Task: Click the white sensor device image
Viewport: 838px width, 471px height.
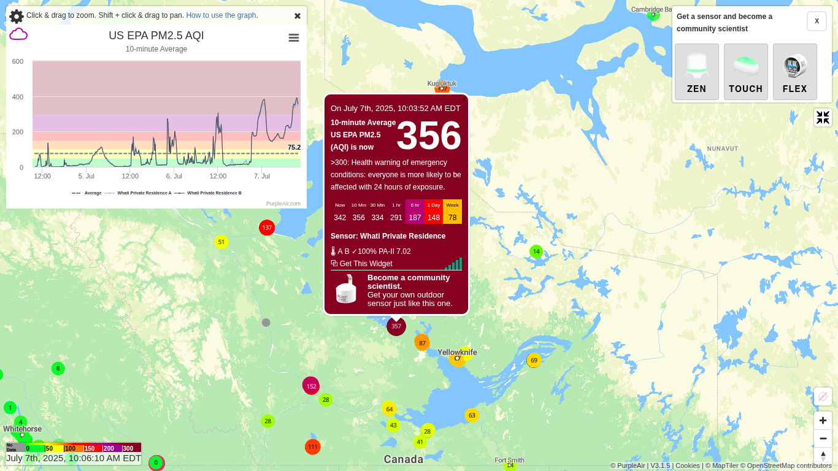Action: pos(347,289)
